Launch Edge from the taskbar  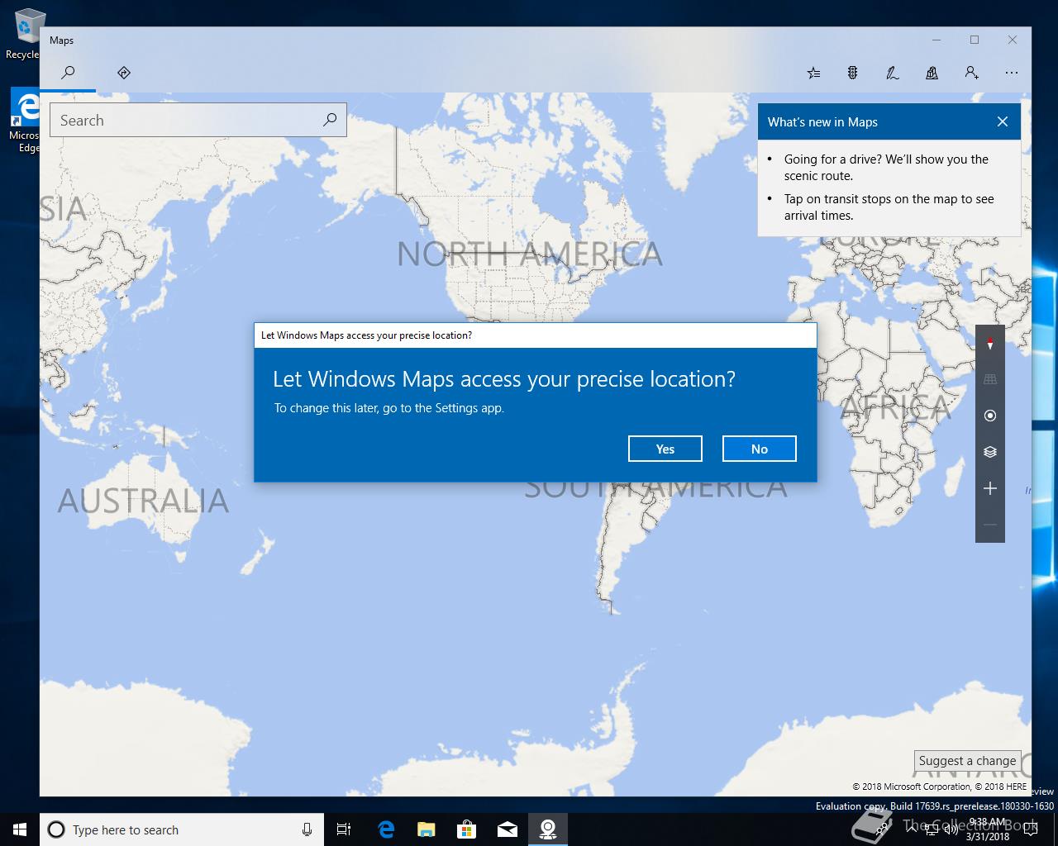tap(385, 829)
